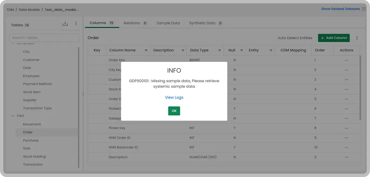
Task: Select the Sale table
Action: [27, 148]
